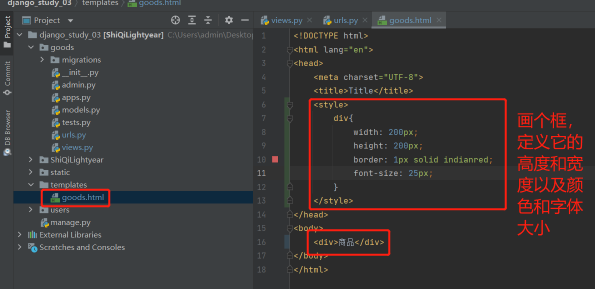Viewport: 595px width, 289px height.
Task: Select __init__.py in project tree
Action: click(80, 72)
